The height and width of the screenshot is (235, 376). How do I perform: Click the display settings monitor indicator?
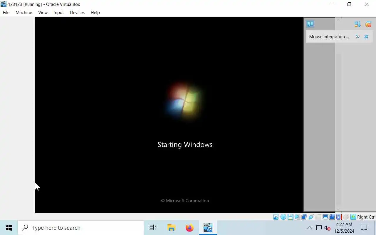[325, 217]
